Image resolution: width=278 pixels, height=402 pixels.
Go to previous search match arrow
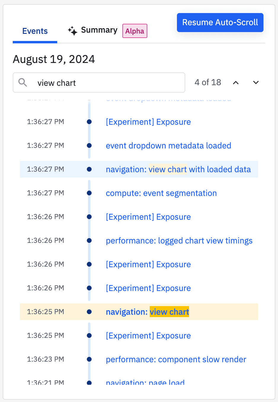[236, 83]
